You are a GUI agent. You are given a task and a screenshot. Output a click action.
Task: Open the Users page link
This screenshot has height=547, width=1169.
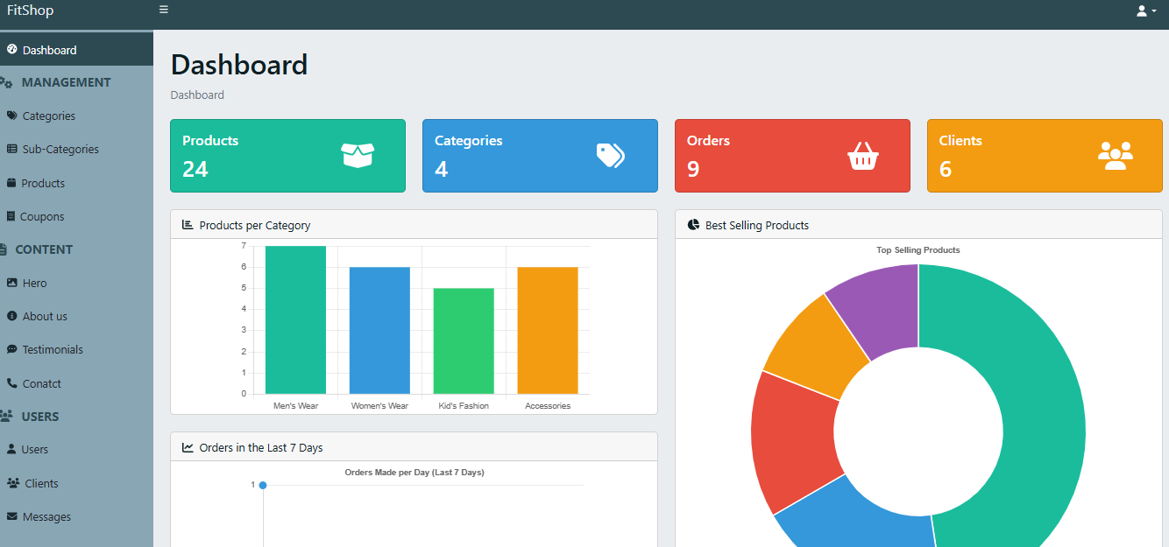point(35,449)
